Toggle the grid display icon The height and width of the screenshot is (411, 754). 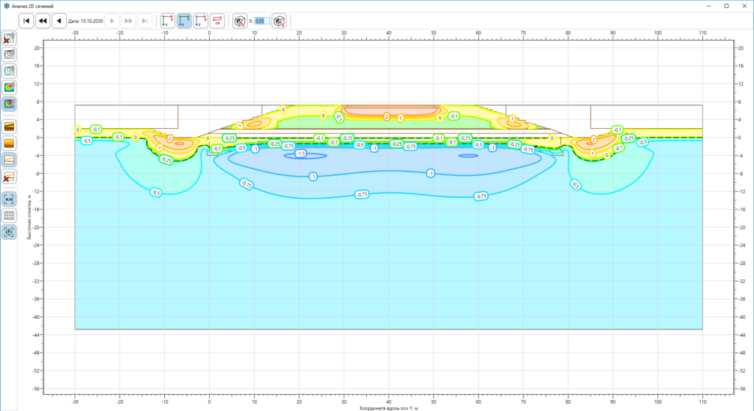click(9, 215)
